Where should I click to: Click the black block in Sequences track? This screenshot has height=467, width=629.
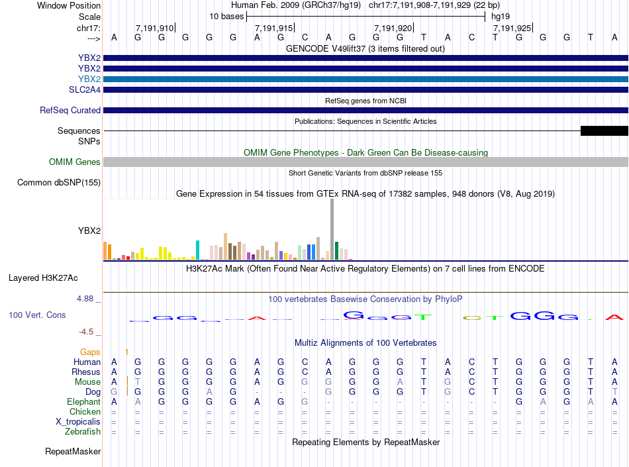click(604, 130)
